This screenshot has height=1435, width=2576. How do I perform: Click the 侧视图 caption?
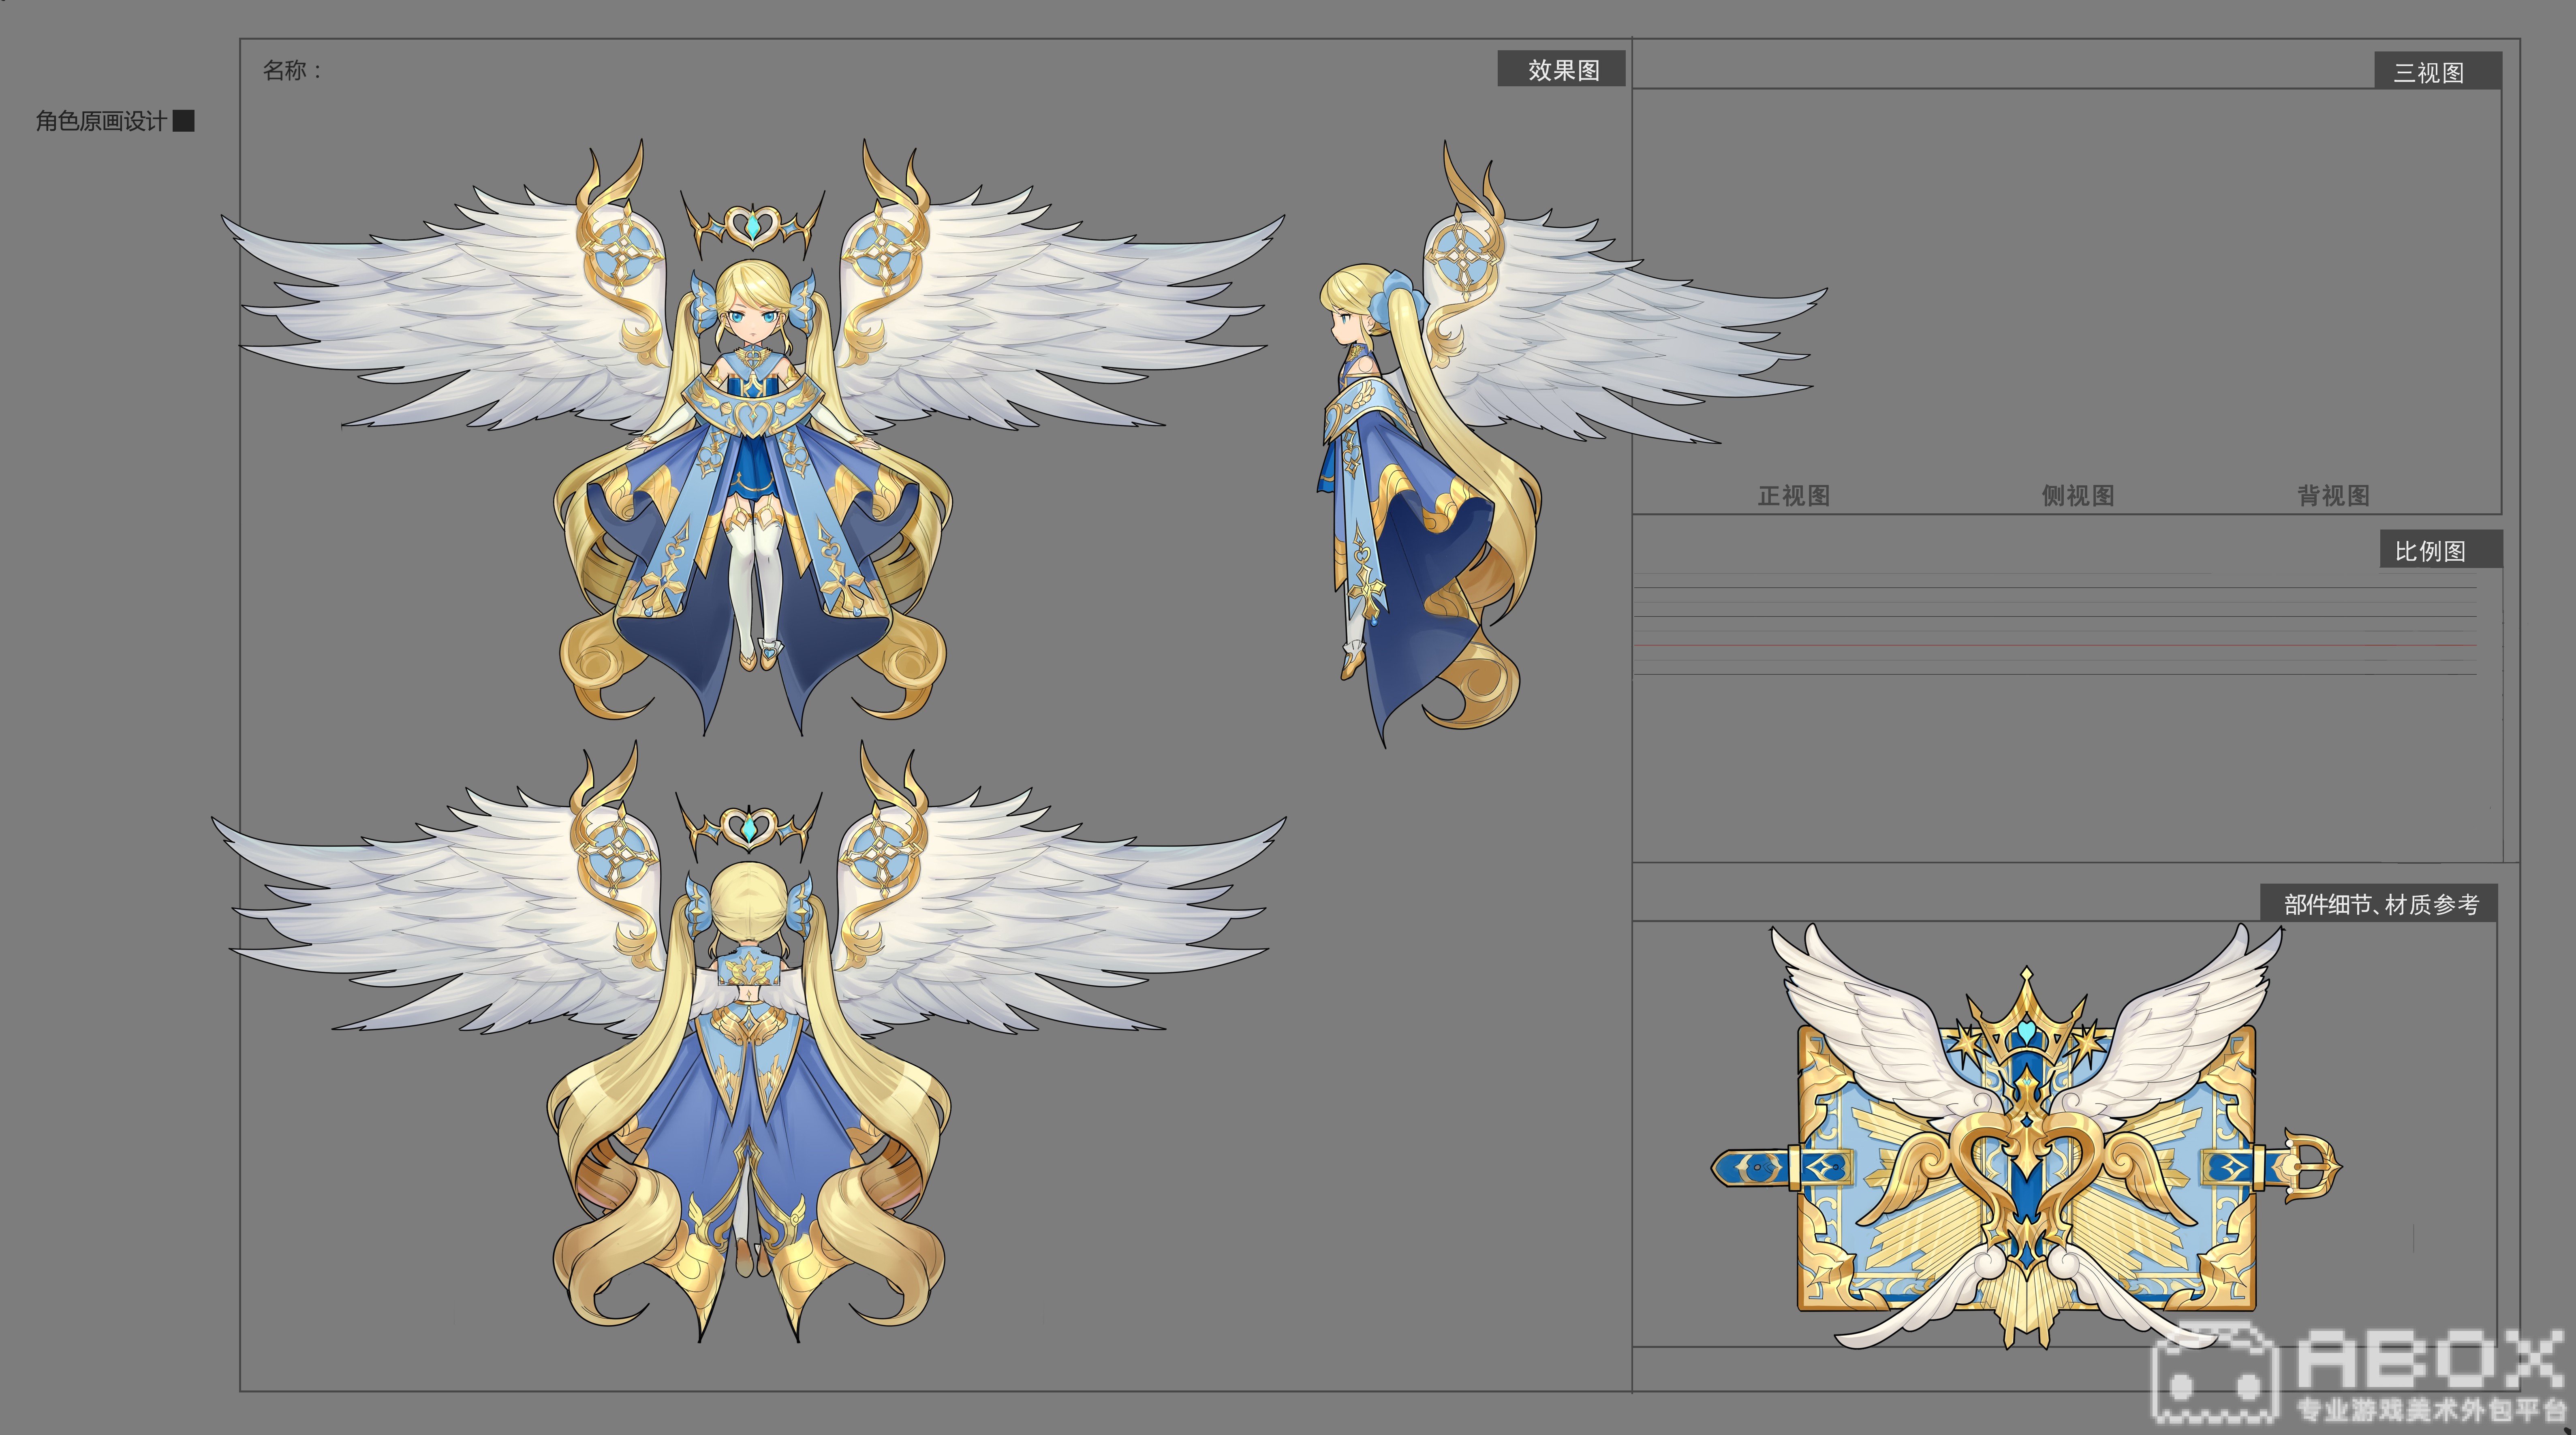pos(2078,496)
